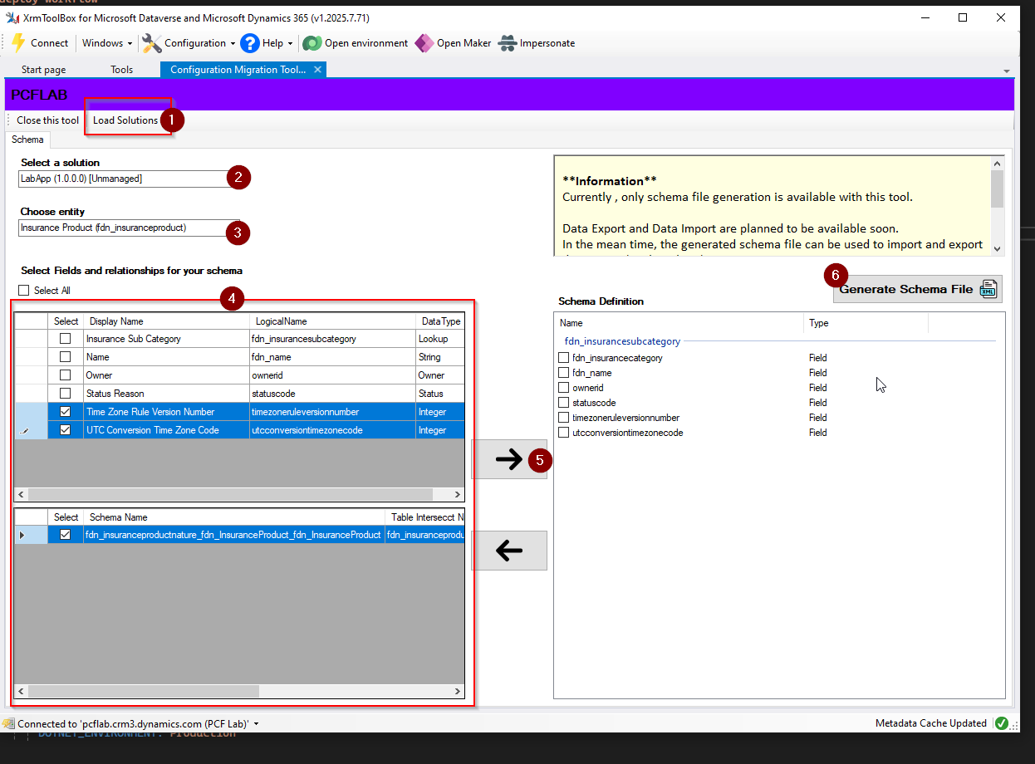Select the Schema tab

point(27,140)
